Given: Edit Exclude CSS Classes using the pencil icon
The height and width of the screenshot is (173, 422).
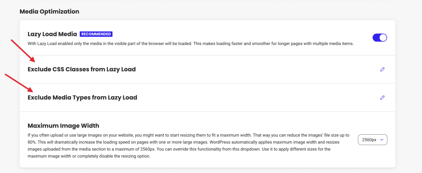Looking at the screenshot, I should [382, 70].
